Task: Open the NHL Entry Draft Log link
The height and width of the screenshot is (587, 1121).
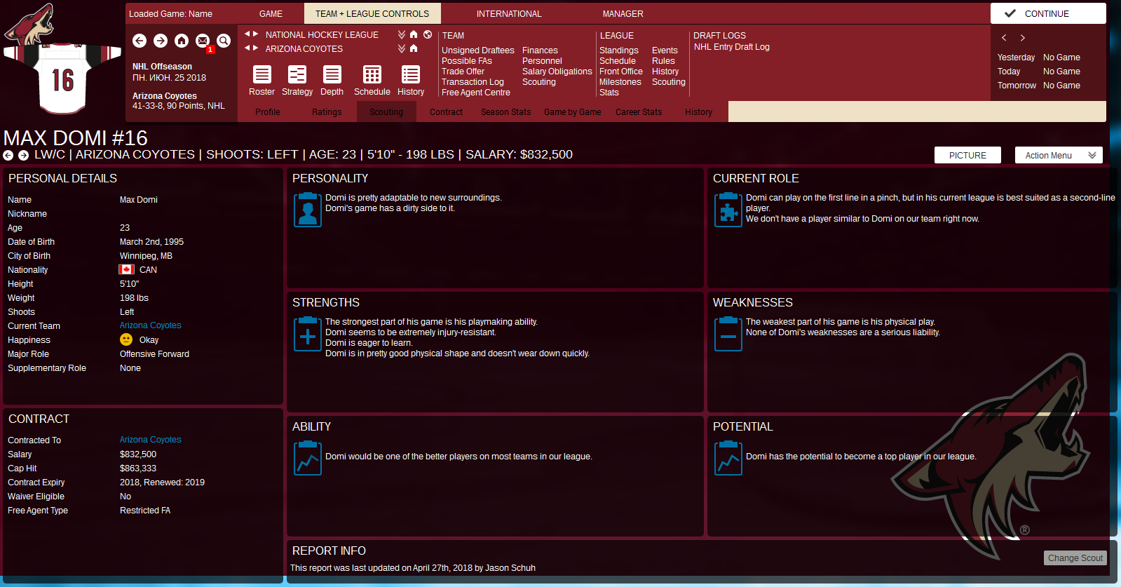Action: pos(732,47)
